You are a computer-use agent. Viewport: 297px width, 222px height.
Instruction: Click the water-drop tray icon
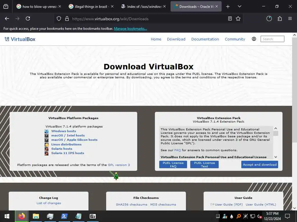[232, 216]
